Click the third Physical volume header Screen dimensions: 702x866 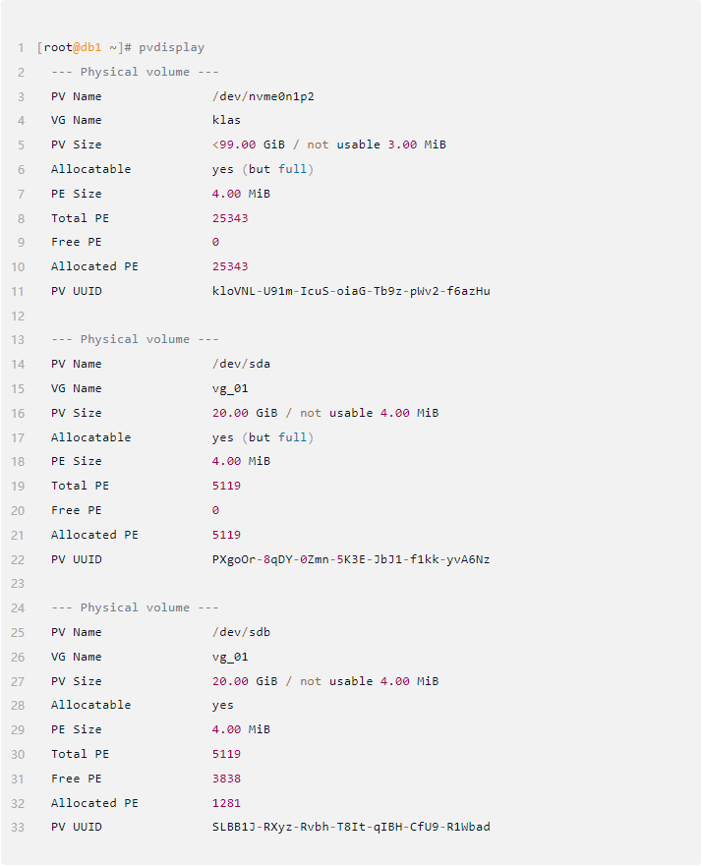tap(135, 608)
